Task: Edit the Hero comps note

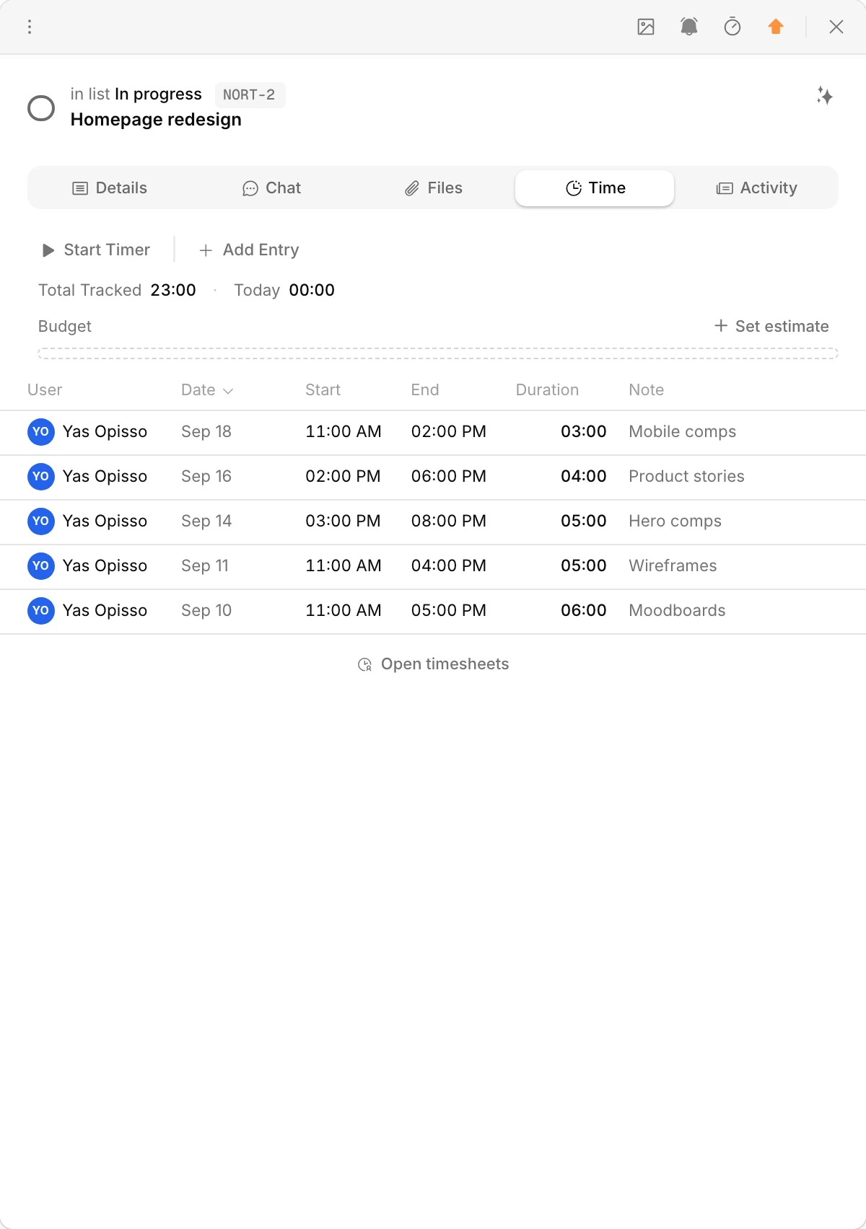Action: tap(675, 521)
